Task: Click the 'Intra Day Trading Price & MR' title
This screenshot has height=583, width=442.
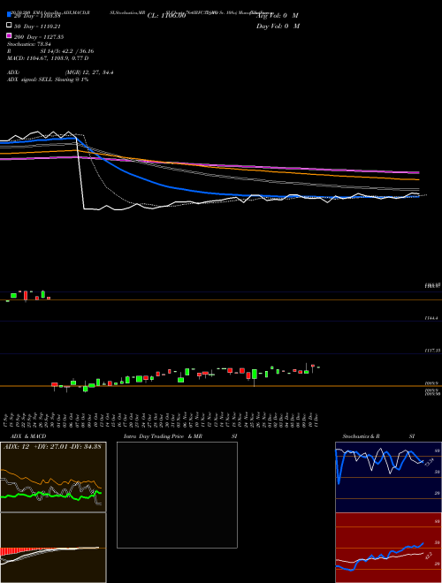Action: pyautogui.click(x=163, y=436)
